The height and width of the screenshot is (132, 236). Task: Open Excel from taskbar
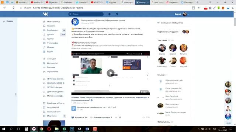point(64,129)
